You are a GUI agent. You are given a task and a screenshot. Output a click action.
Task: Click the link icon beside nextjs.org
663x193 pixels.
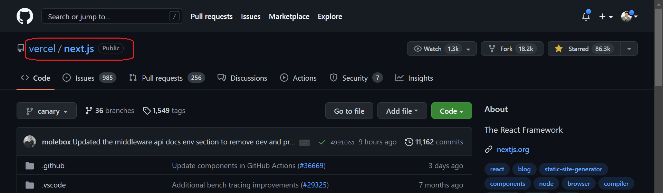[x=488, y=150]
